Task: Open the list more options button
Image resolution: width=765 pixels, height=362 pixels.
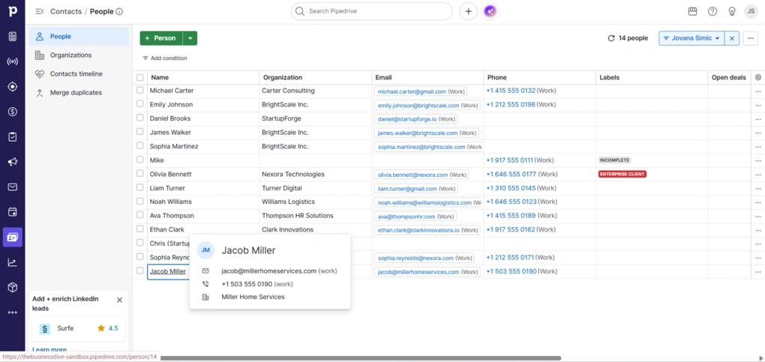Action: [750, 38]
